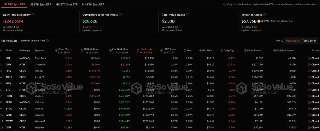The height and width of the screenshot is (131, 320).
Task: Click info icon on DailyVol(Shares) column header
Action: [275, 50]
